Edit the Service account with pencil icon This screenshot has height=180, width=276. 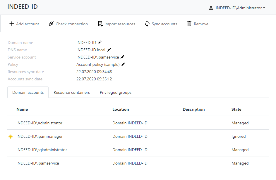[123, 57]
